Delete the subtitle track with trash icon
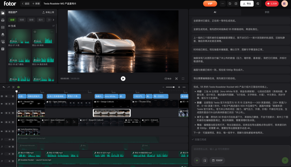 (x=13, y=96)
